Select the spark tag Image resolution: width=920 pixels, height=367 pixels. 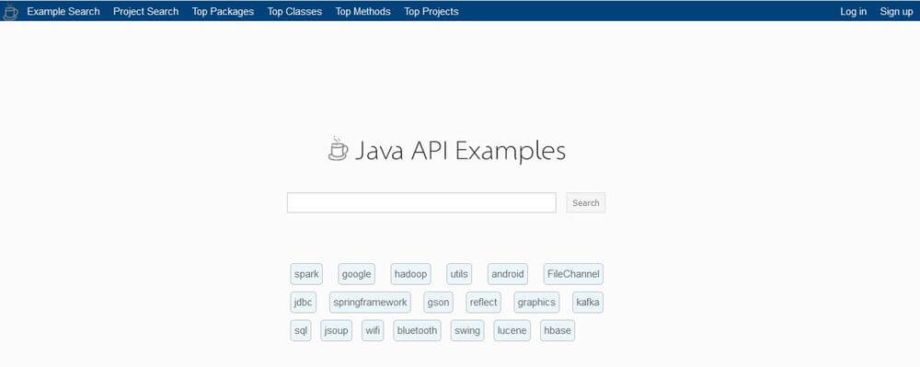tap(306, 274)
